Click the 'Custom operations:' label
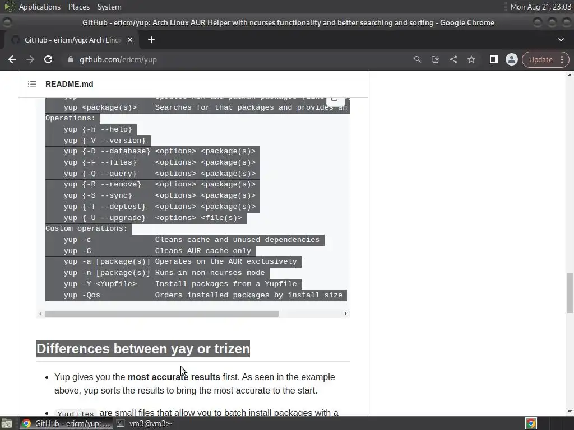Viewport: 574px width, 430px height. [x=86, y=228]
